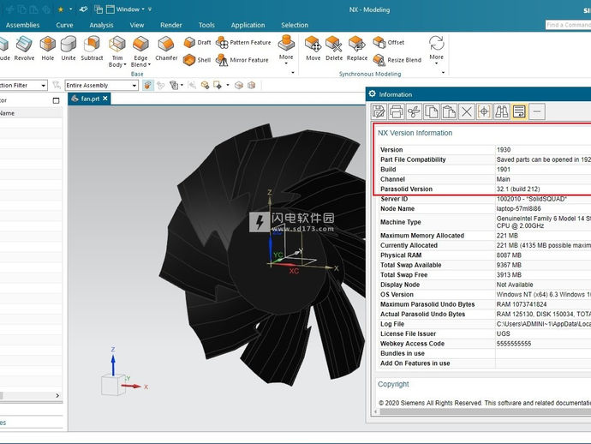
Task: Click the view triad cube in viewport
Action: [113, 384]
